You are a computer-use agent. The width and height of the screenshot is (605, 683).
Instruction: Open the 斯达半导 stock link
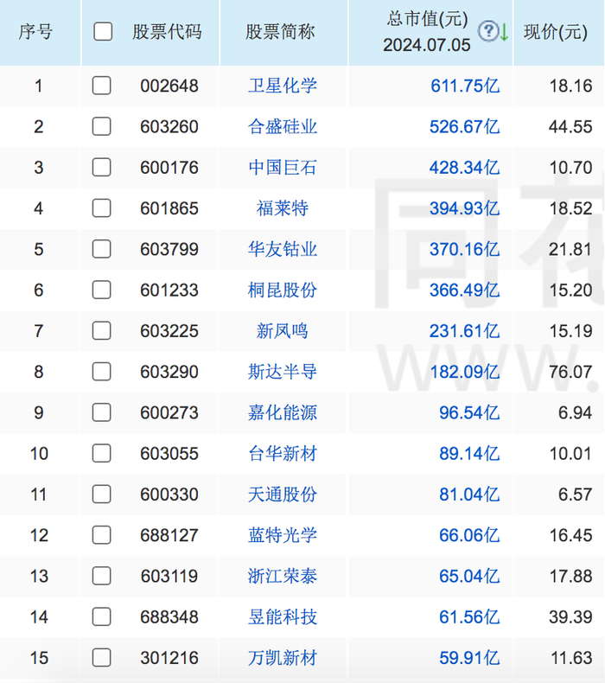point(283,372)
